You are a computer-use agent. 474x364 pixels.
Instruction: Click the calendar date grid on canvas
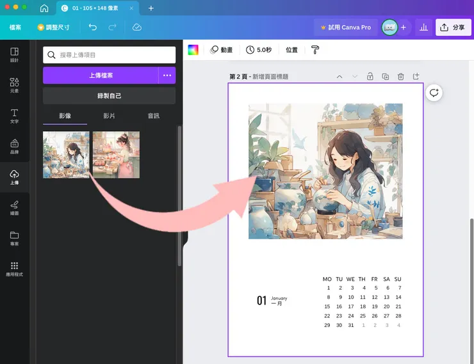tap(362, 302)
